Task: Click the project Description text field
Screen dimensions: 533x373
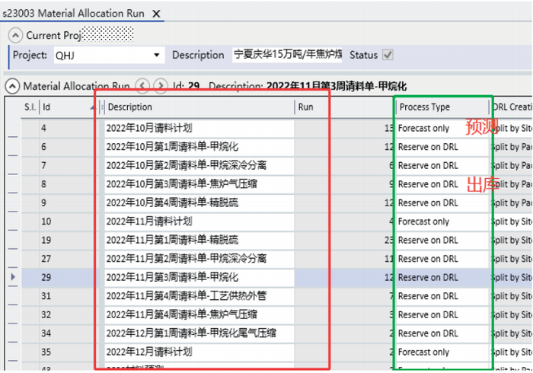Action: tap(286, 55)
